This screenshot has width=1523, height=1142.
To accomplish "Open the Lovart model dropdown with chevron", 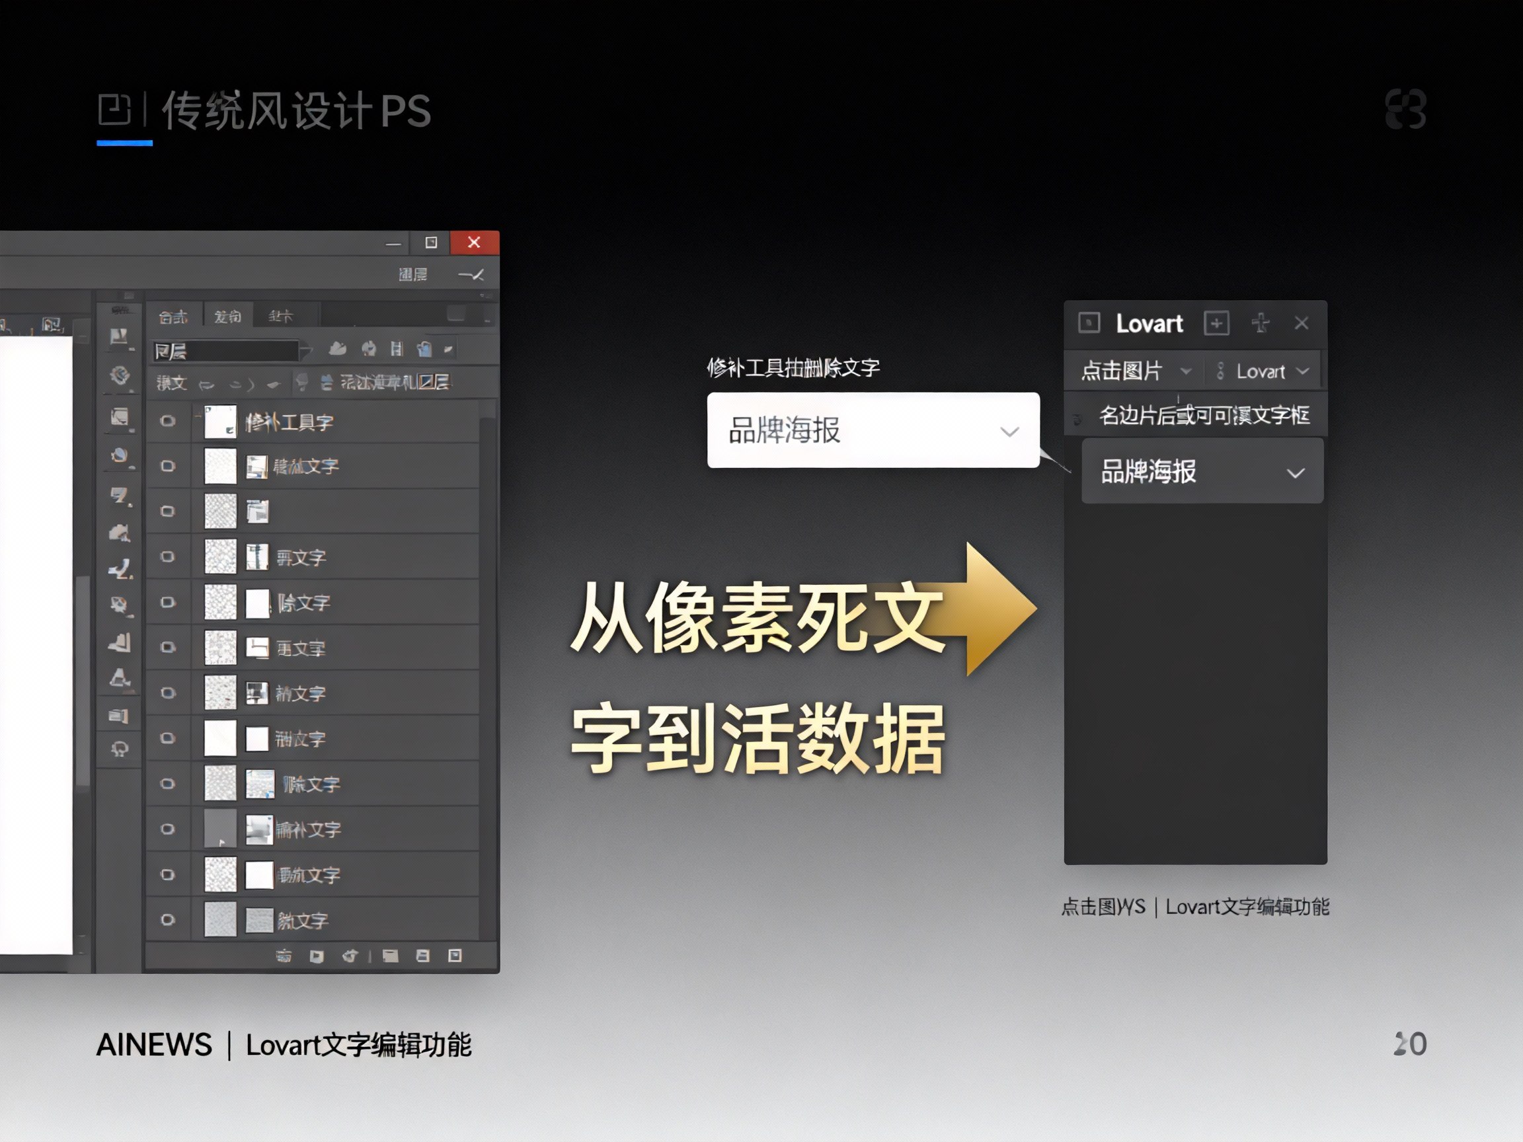I will point(1265,371).
